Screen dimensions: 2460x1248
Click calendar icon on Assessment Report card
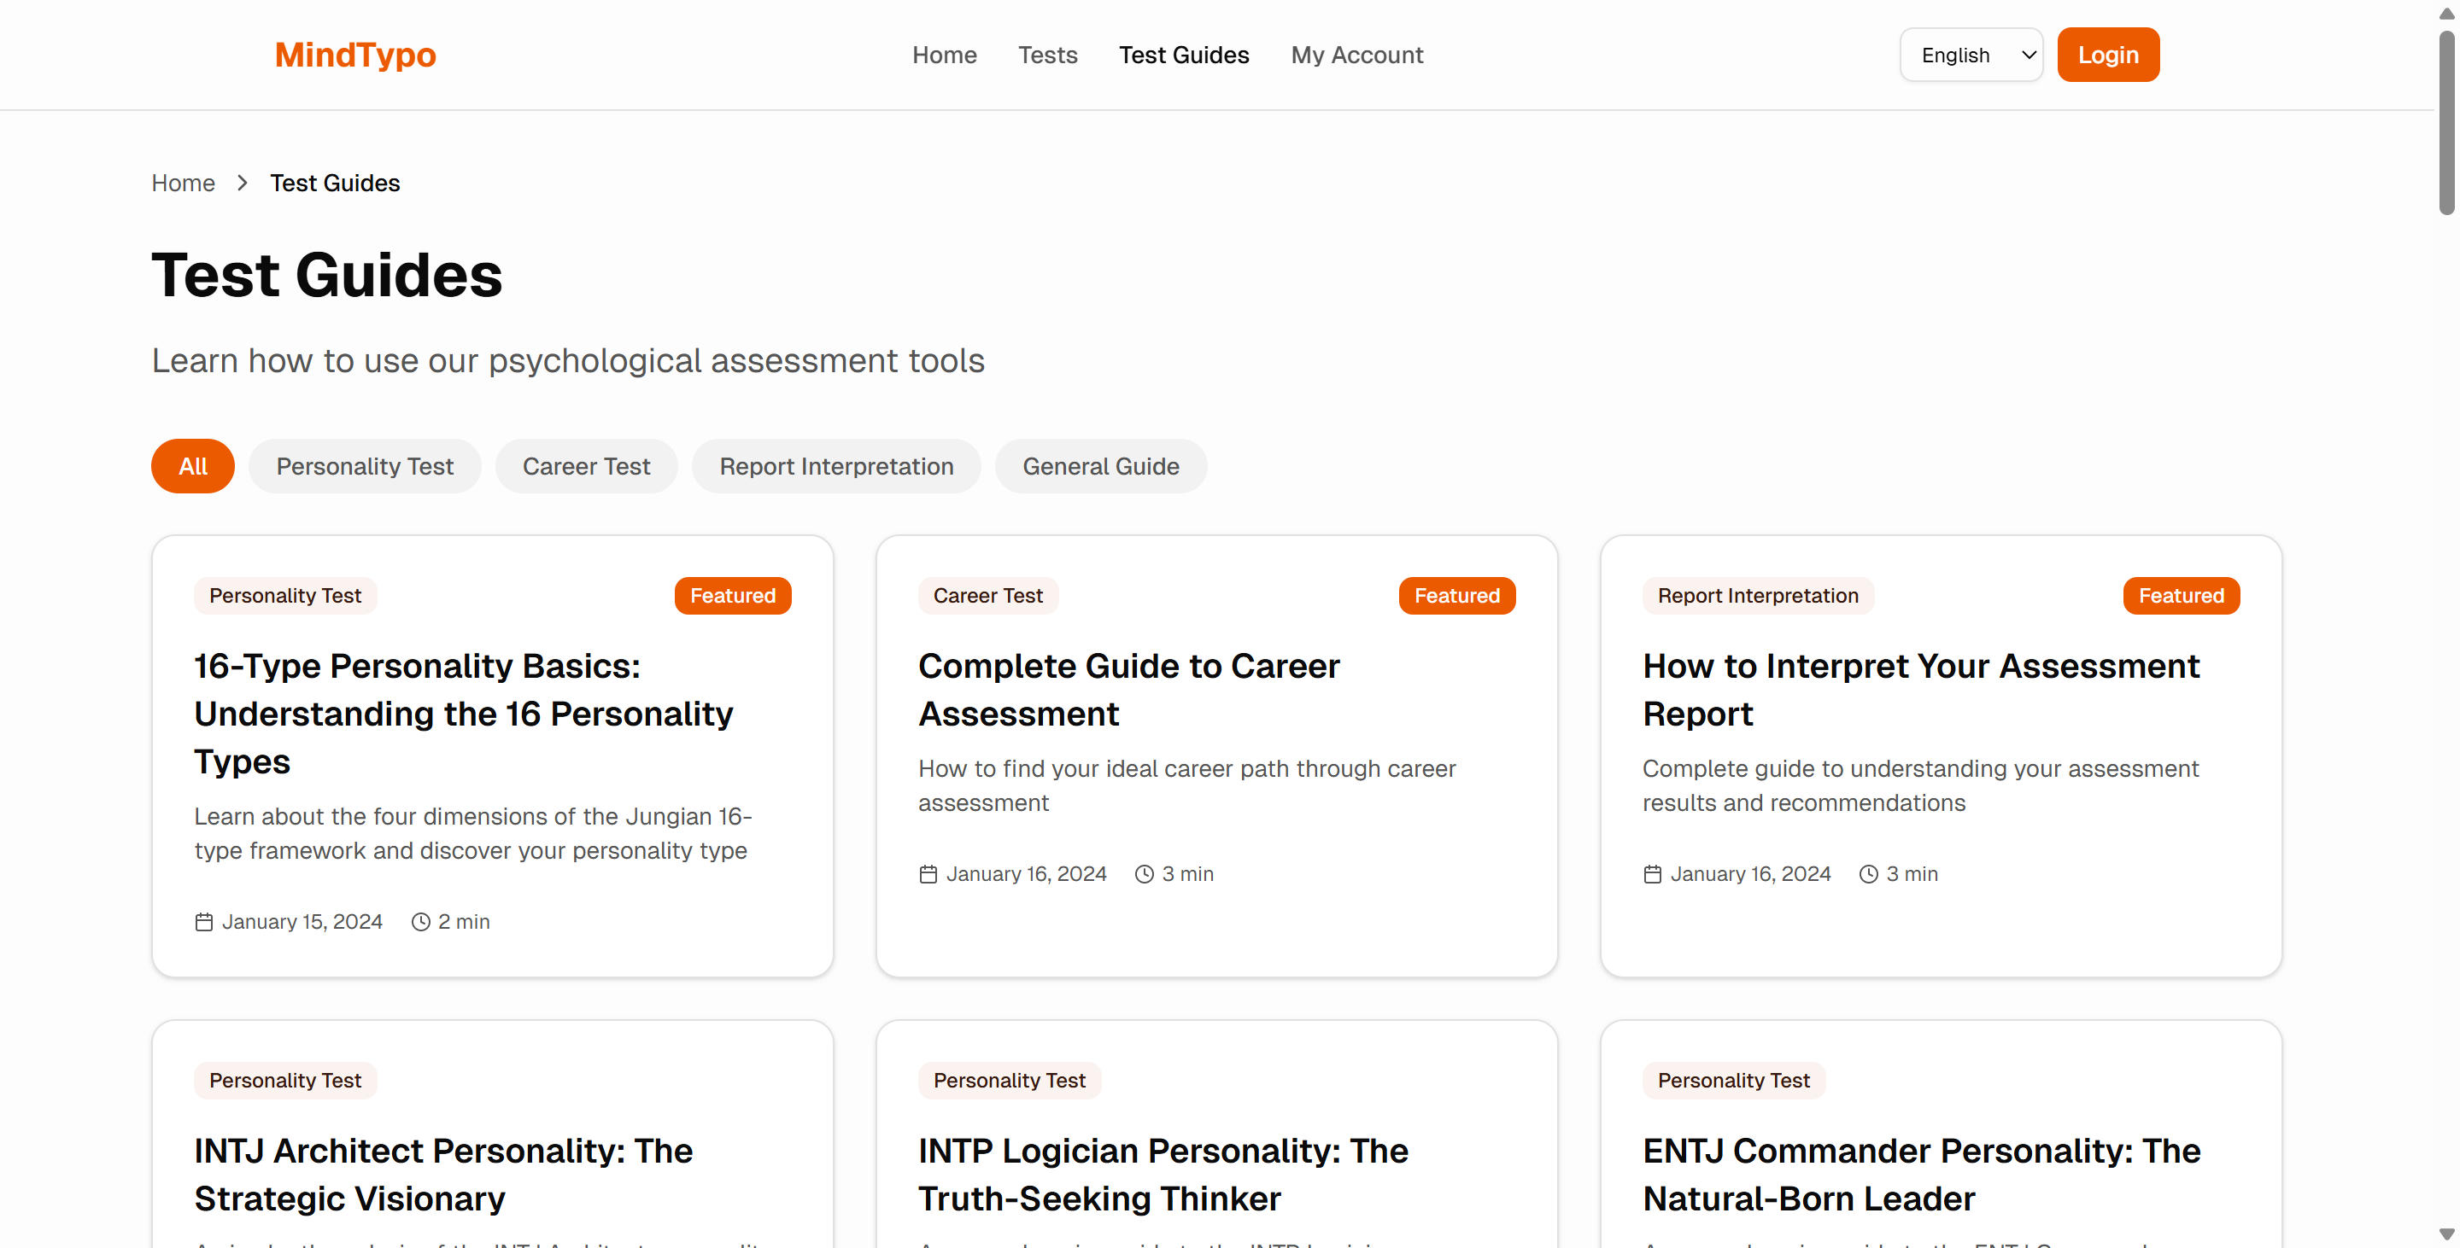1652,874
